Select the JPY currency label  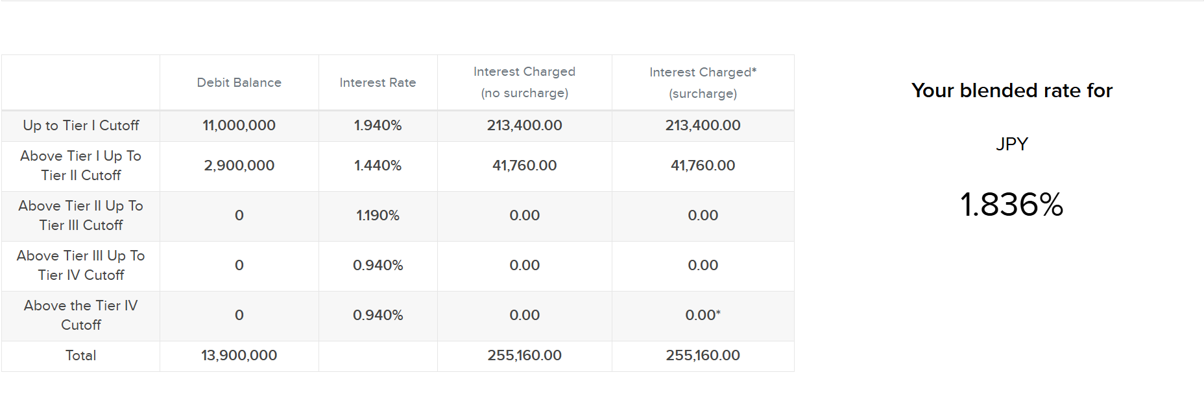(x=1012, y=144)
